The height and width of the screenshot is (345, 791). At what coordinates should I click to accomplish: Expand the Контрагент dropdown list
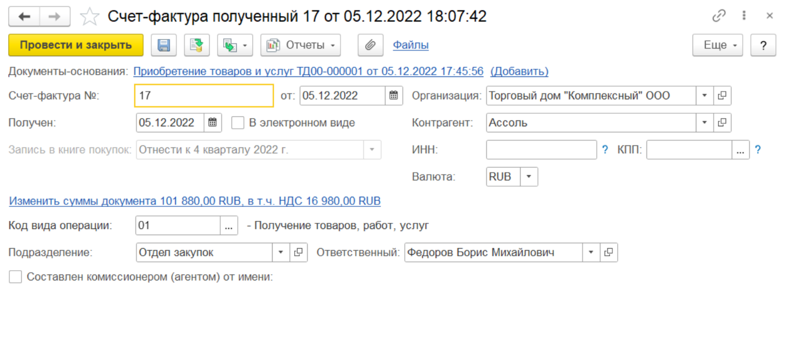point(704,123)
